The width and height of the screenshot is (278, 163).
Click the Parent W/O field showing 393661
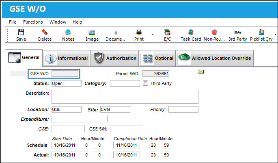coord(156,74)
